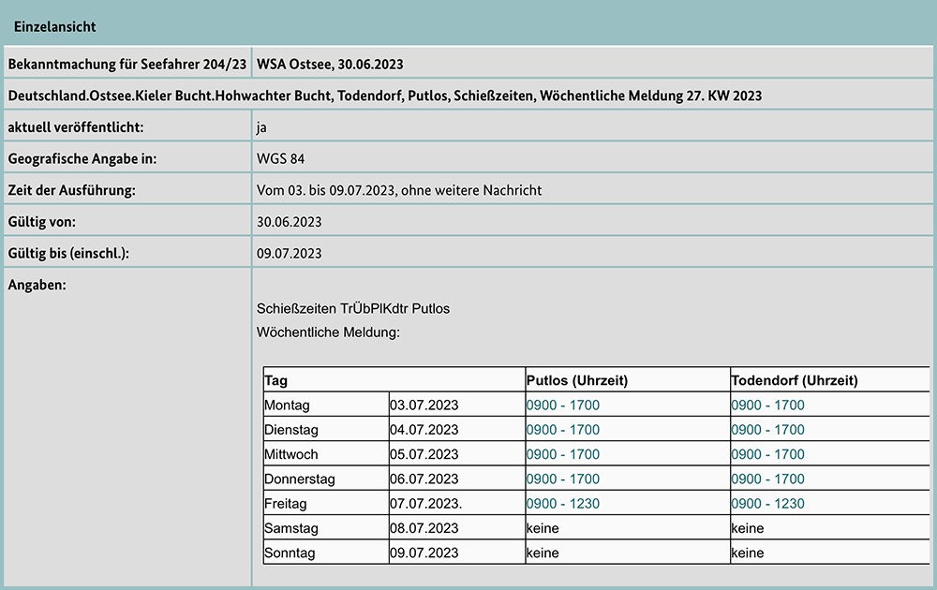
Task: Click Friday's Todendorf time 0900 - 1230
Action: click(x=767, y=503)
